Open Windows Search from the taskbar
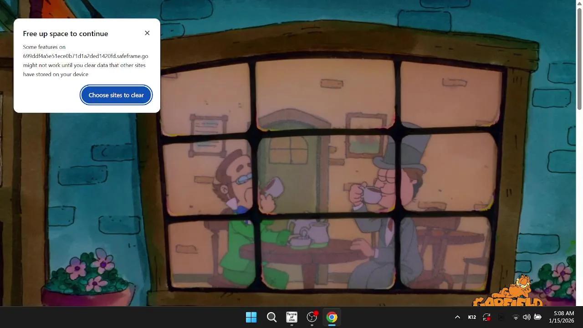 click(271, 317)
